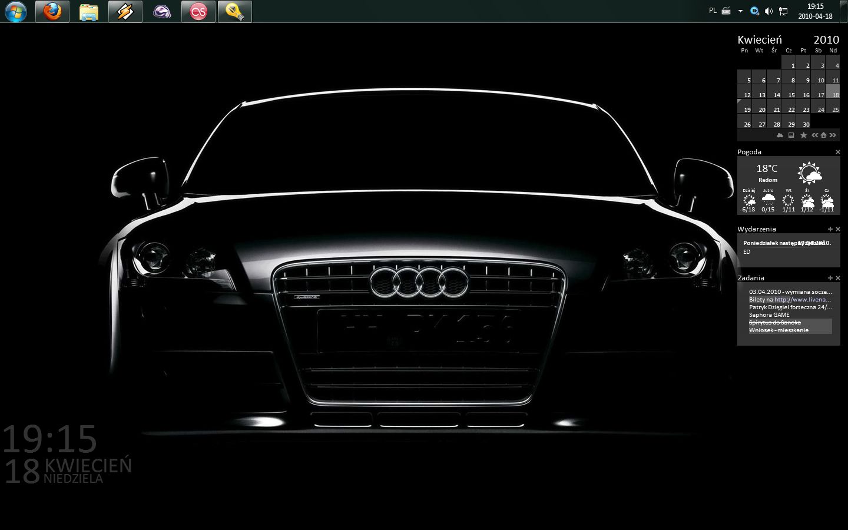Open the volume speaker tray icon
848x530 pixels.
[x=768, y=11]
